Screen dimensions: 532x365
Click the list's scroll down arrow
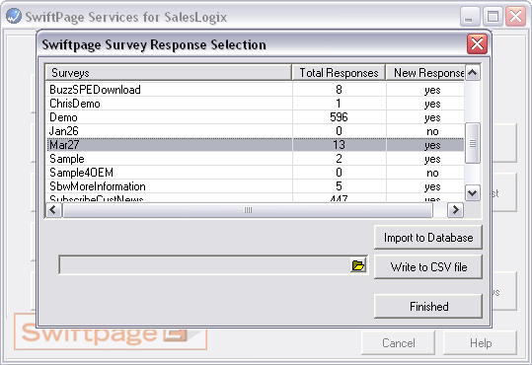(472, 193)
